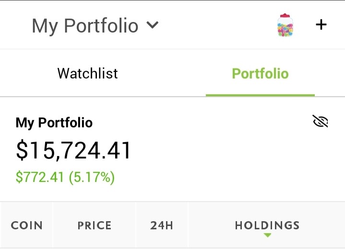This screenshot has width=345, height=249.
Task: Sort by the COIN column header
Action: point(26,225)
